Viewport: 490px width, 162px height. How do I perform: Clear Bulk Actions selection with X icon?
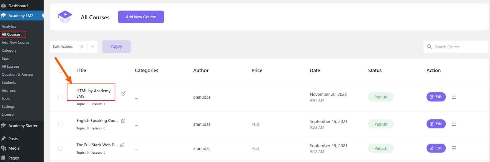82,47
